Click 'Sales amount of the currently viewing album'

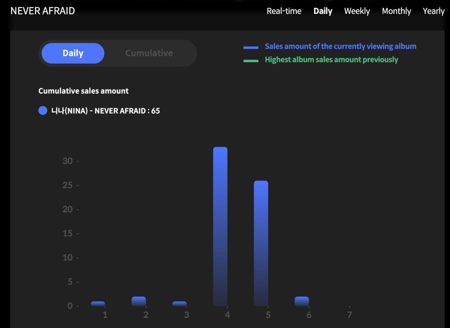click(x=340, y=46)
